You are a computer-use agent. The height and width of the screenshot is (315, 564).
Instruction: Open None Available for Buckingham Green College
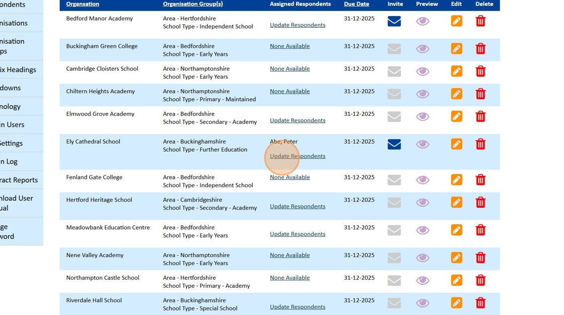[x=290, y=46]
